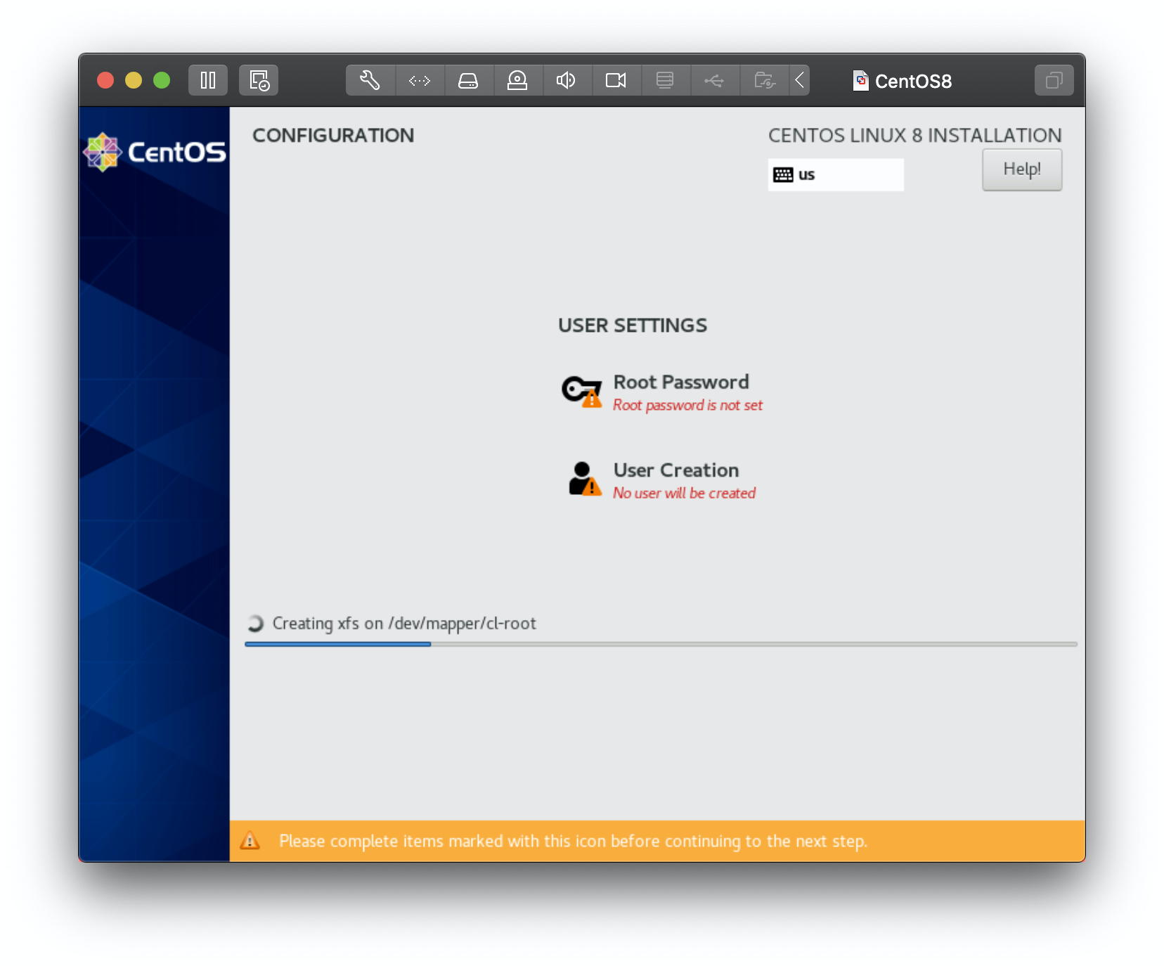Minimize window with yellow button
The height and width of the screenshot is (966, 1164).
point(134,80)
